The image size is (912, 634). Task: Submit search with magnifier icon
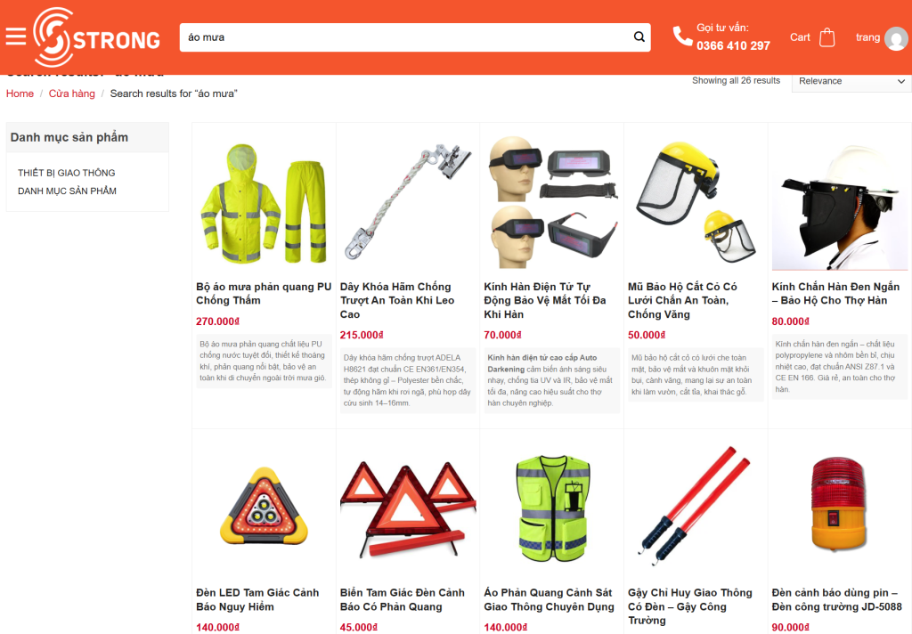tap(639, 37)
